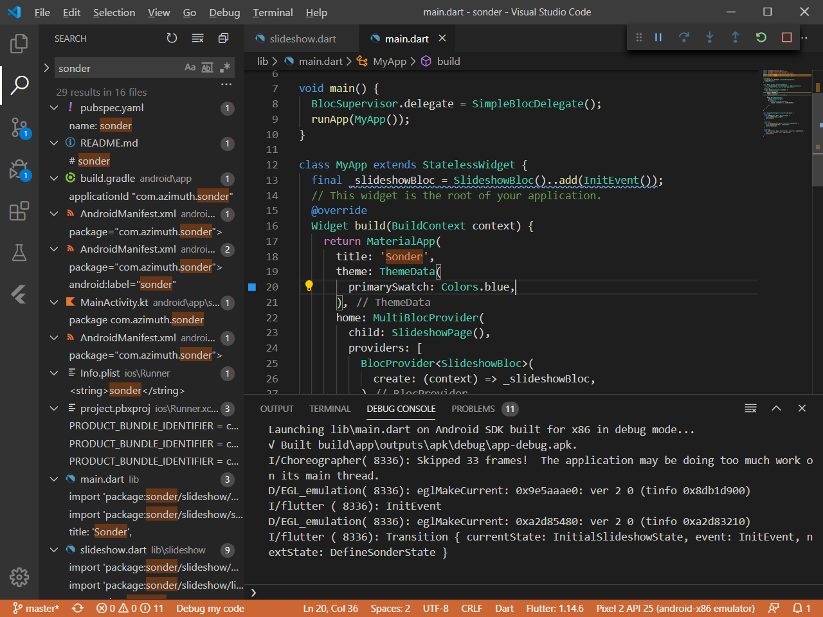Viewport: 823px width, 617px height.
Task: Click the notifications bell in the status bar
Action: [x=799, y=608]
